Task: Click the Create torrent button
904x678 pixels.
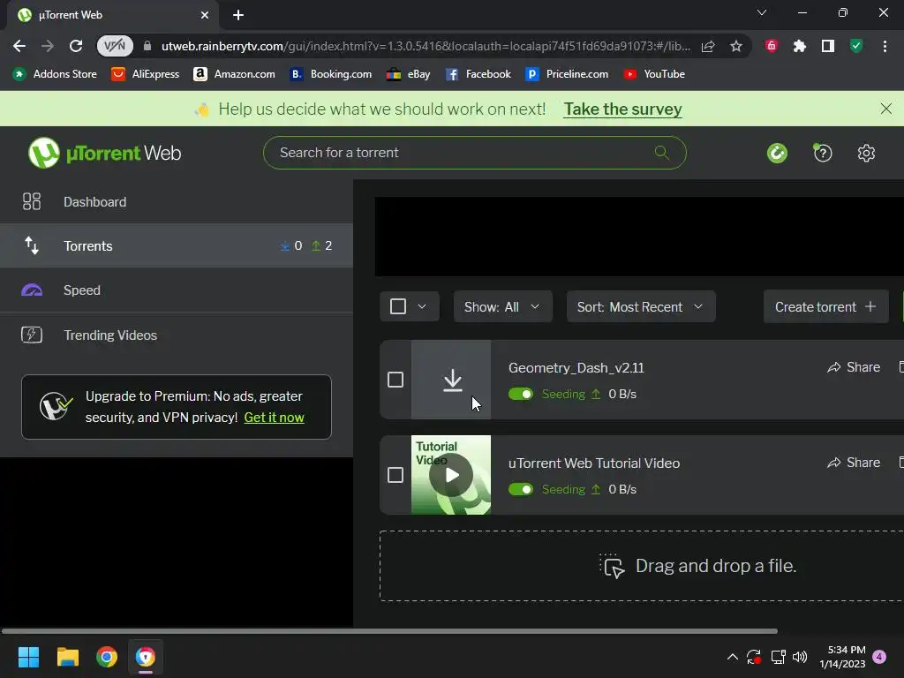Action: click(825, 306)
